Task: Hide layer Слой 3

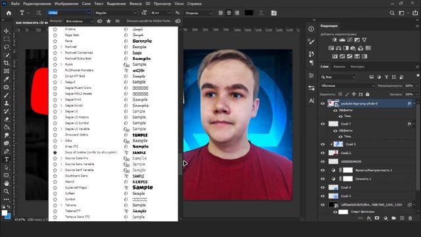Action: (x=323, y=196)
